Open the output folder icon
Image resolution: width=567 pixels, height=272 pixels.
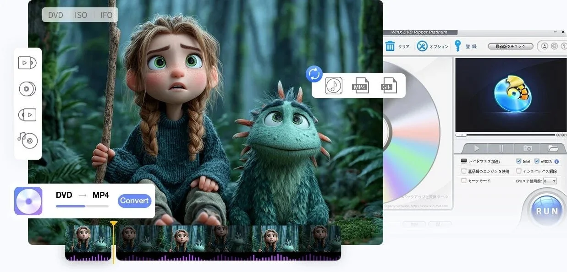tap(553, 148)
